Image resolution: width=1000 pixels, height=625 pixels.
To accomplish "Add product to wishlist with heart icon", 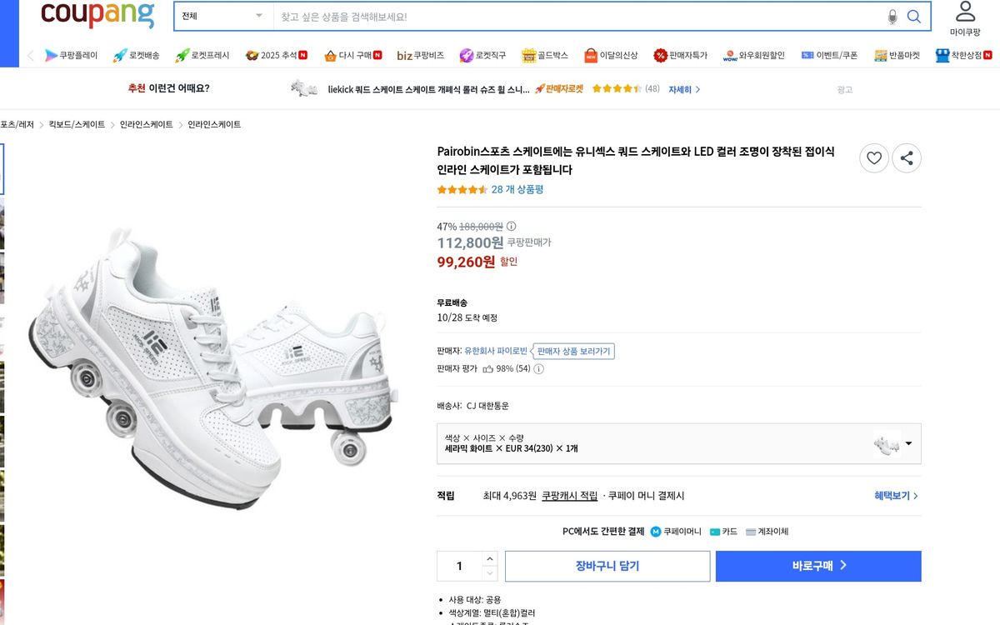I will click(x=873, y=158).
